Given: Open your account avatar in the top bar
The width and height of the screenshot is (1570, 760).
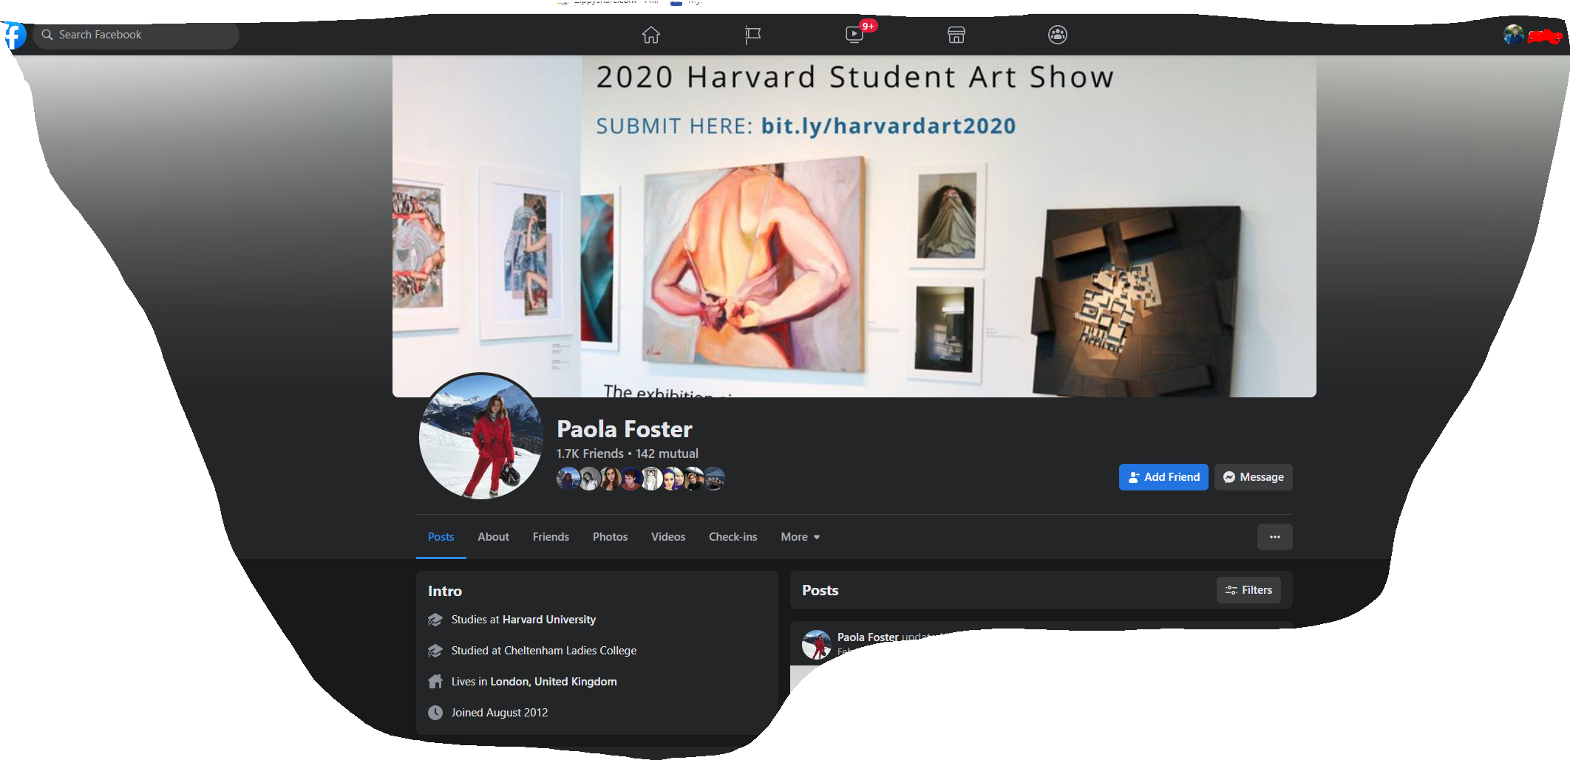Looking at the screenshot, I should [x=1513, y=35].
